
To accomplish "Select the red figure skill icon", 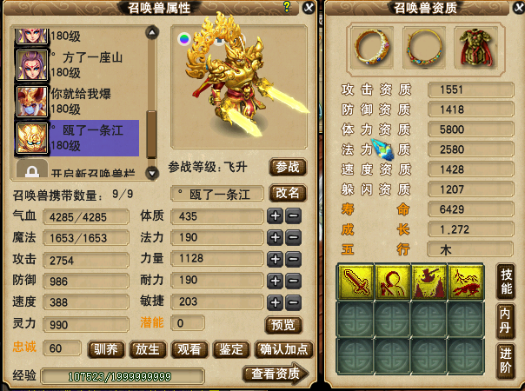I will (392, 282).
